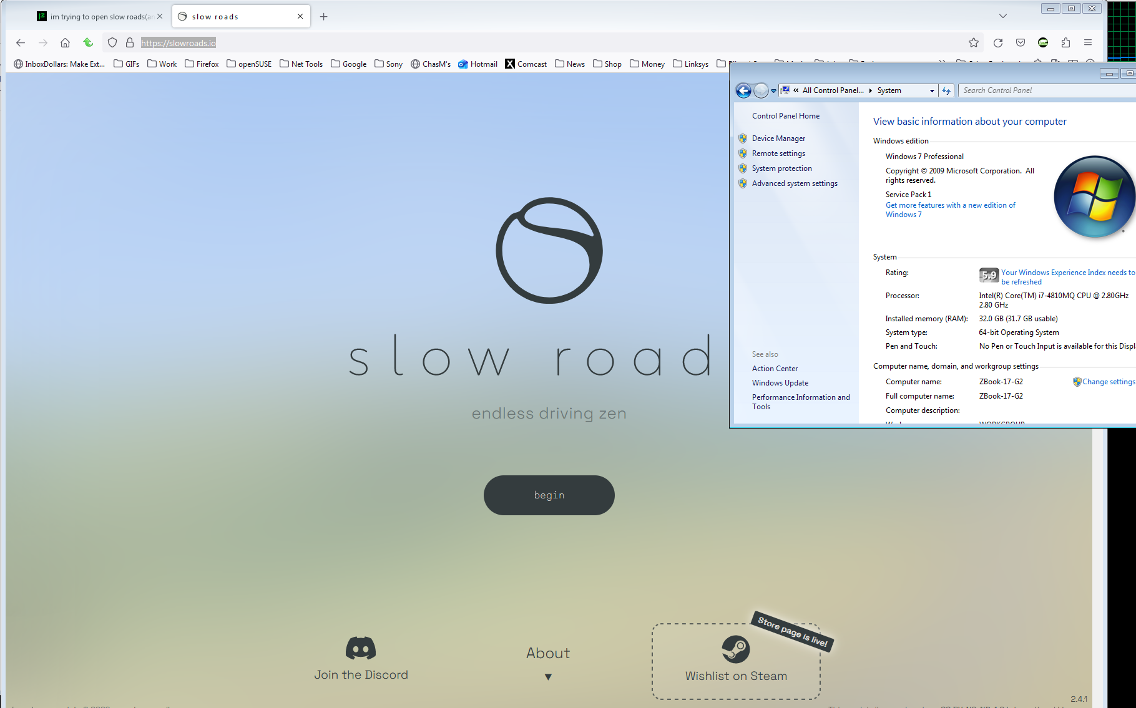Screen dimensions: 1136x708
Task: Open the Firefox extensions puzzle icon
Action: pos(1065,43)
